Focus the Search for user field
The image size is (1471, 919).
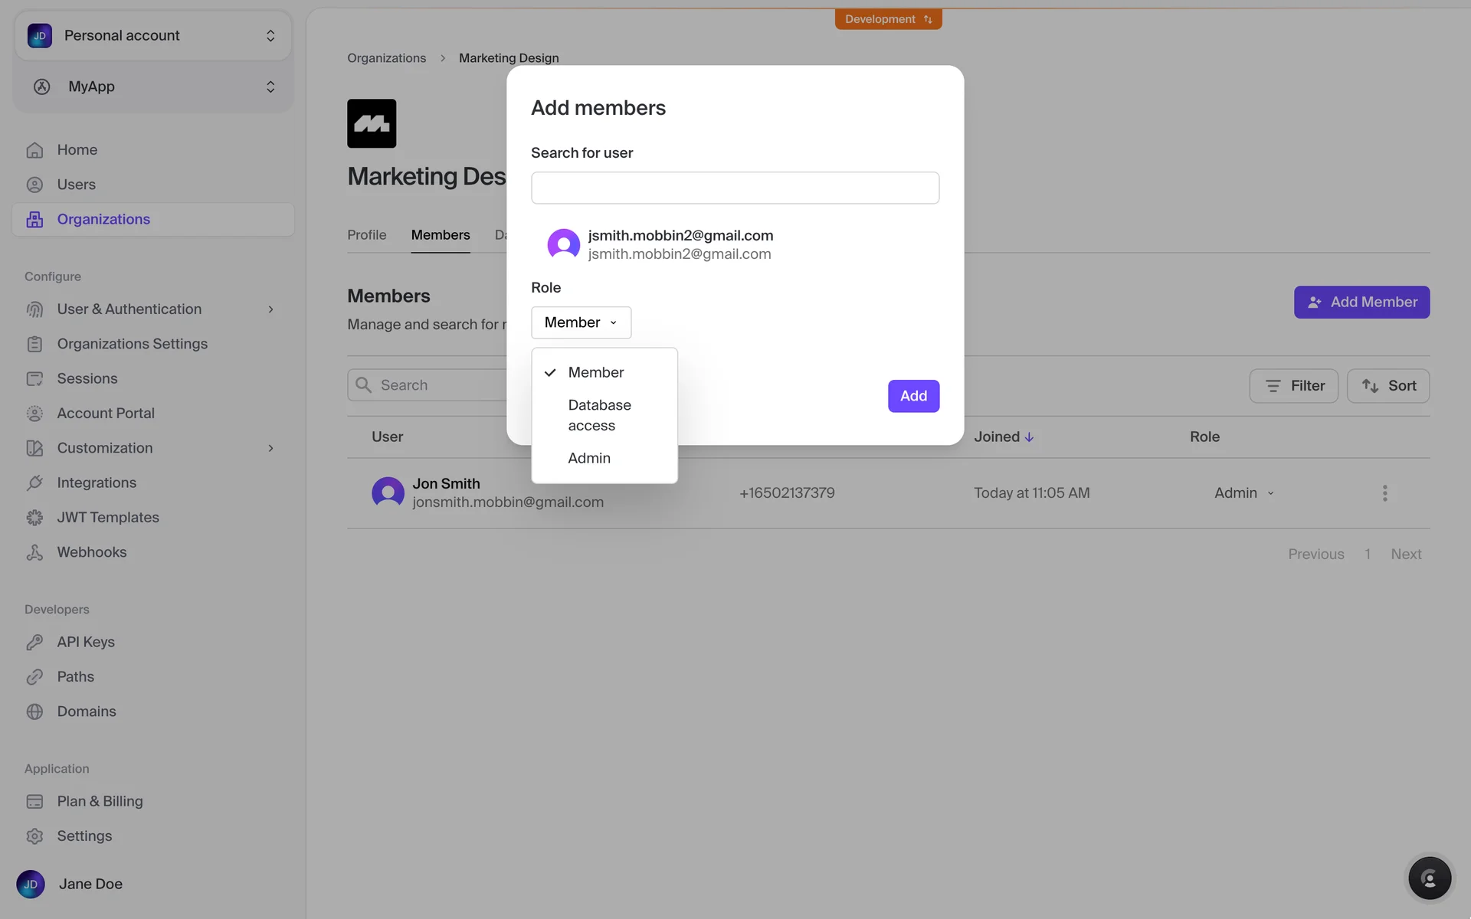pyautogui.click(x=735, y=188)
